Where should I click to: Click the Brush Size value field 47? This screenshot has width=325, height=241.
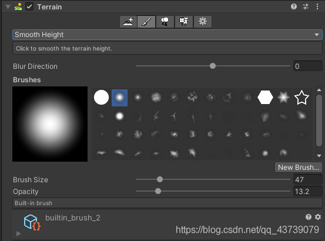(308, 179)
